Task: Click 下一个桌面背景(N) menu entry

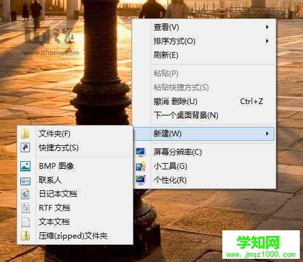Action: coord(204,115)
